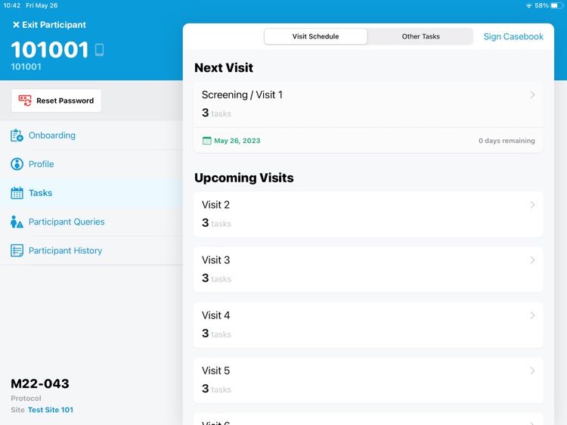Click the large 101001 participant ID
The width and height of the screenshot is (567, 425).
pyautogui.click(x=50, y=50)
